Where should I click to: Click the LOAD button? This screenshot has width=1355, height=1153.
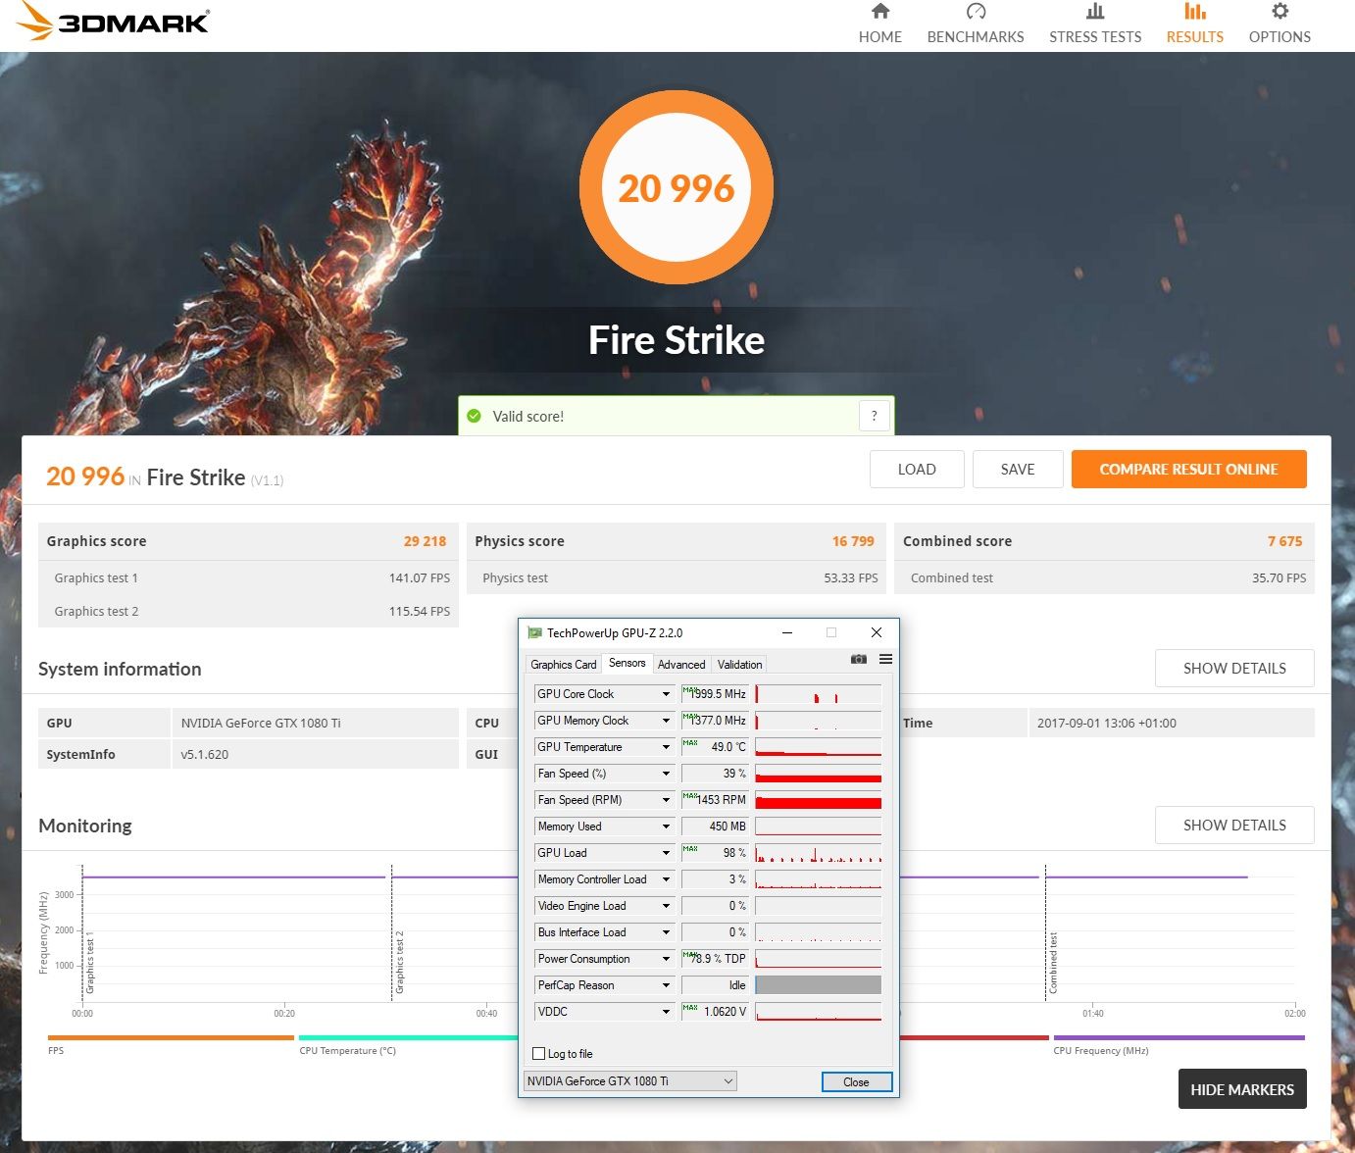[917, 469]
